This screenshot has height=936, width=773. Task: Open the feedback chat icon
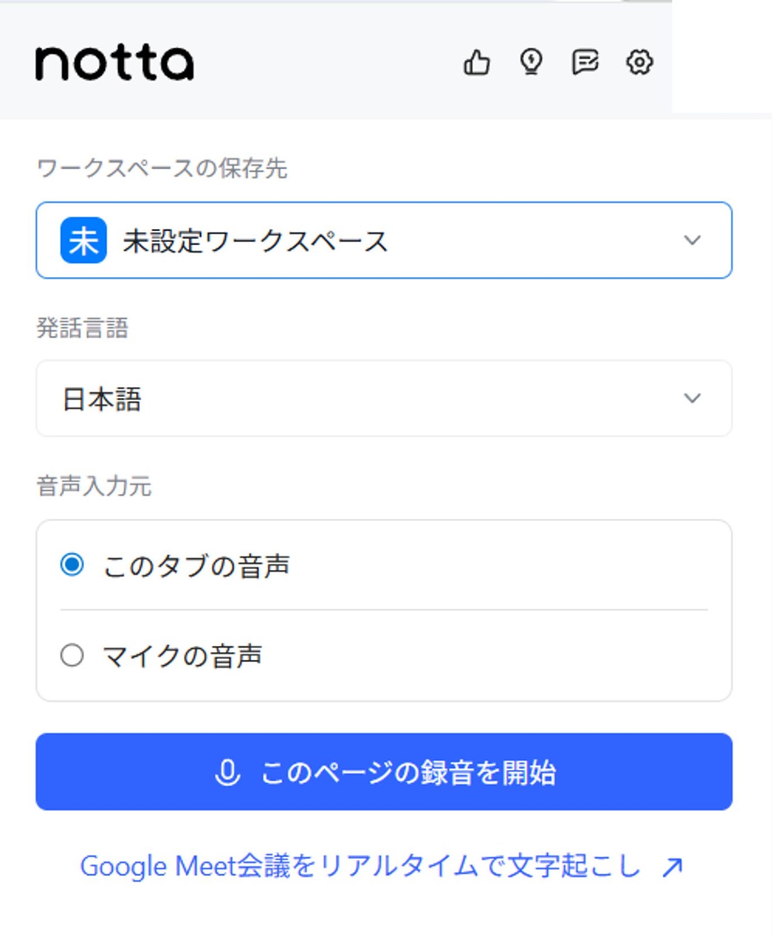pyautogui.click(x=585, y=63)
